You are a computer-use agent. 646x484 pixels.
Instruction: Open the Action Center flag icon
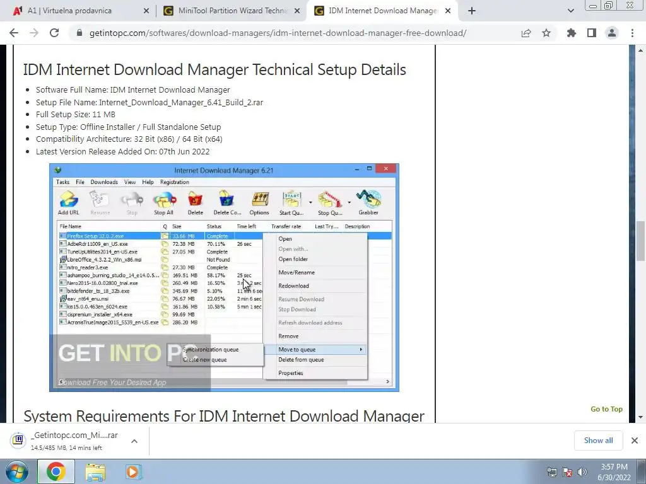point(567,472)
